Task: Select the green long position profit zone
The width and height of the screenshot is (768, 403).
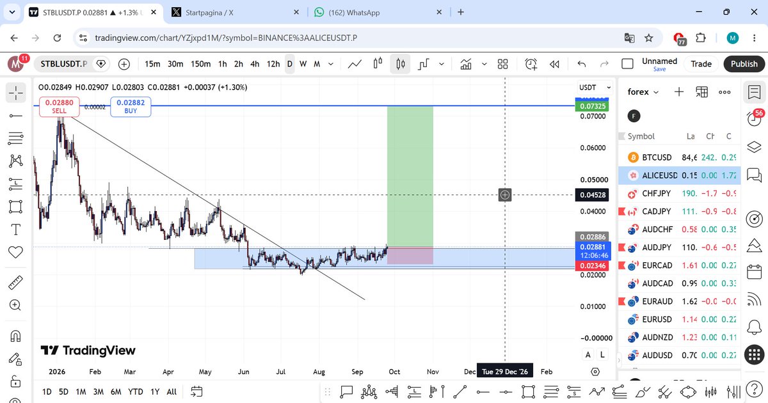Action: tap(410, 176)
